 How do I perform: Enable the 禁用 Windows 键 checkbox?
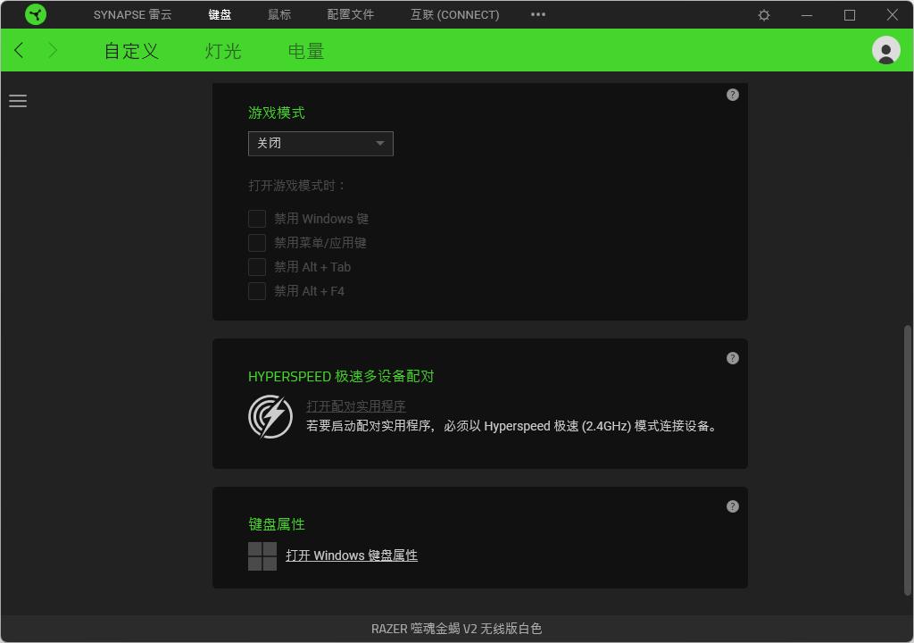click(x=257, y=218)
